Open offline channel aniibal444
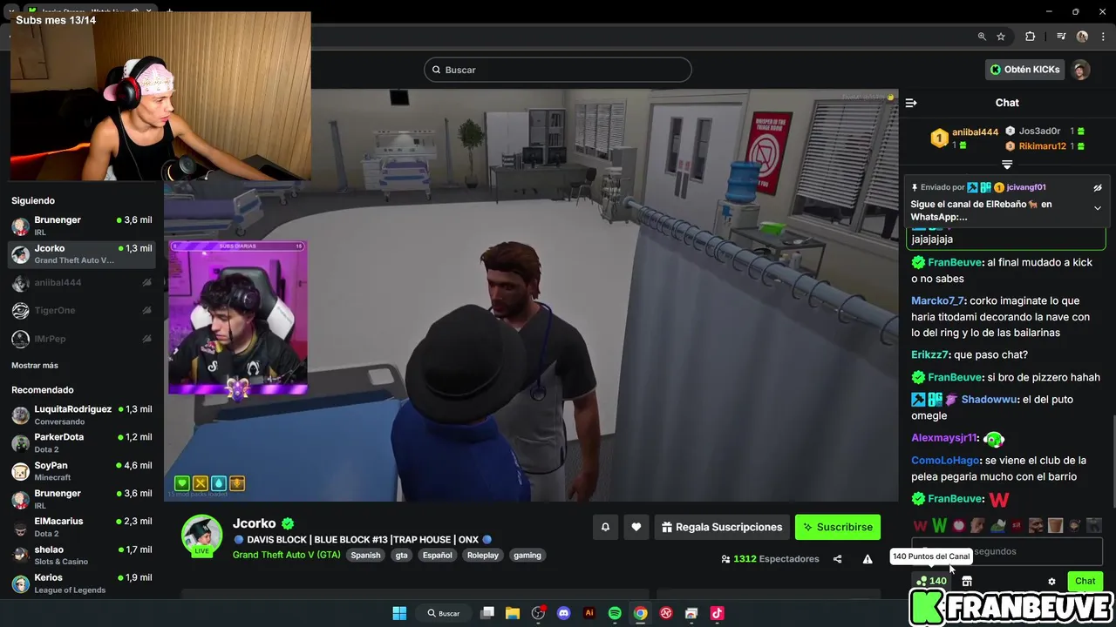Image resolution: width=1116 pixels, height=627 pixels. tap(82, 283)
